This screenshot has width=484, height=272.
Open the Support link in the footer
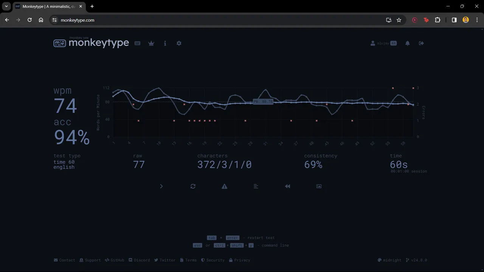click(x=90, y=260)
